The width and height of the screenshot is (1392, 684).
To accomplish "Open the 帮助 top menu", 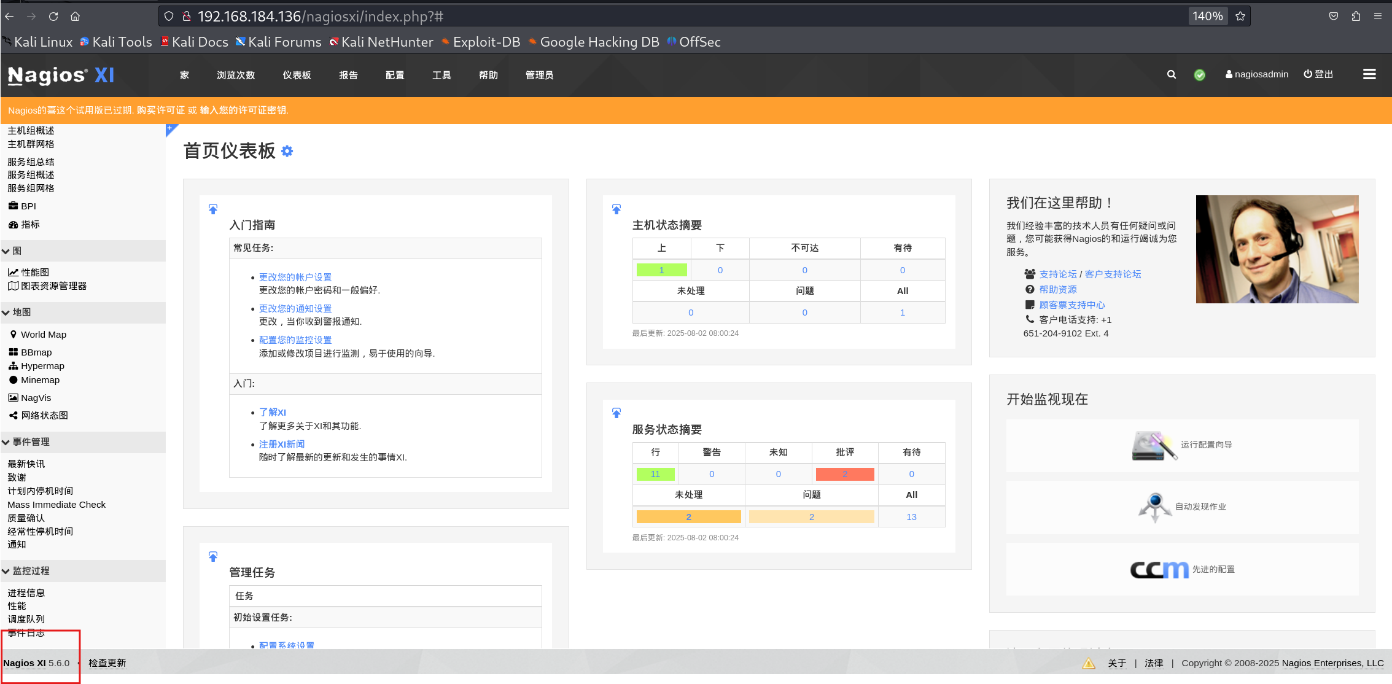I will (488, 75).
